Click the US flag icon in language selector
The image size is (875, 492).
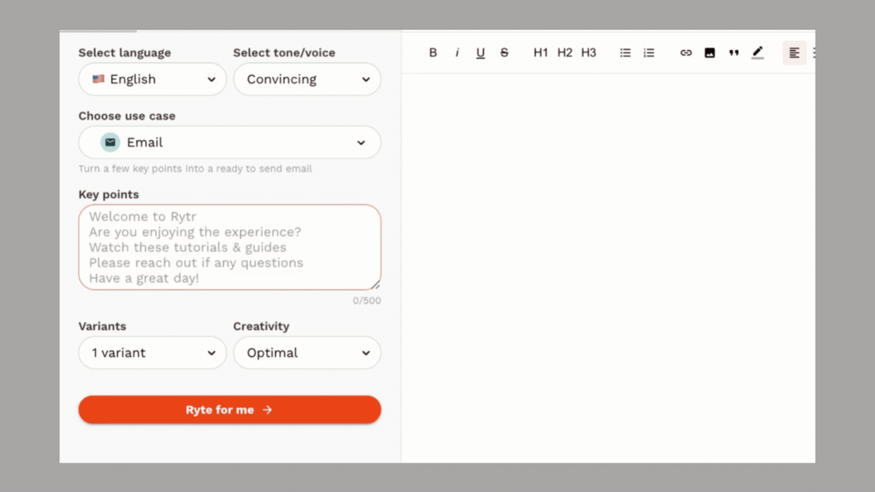[98, 79]
